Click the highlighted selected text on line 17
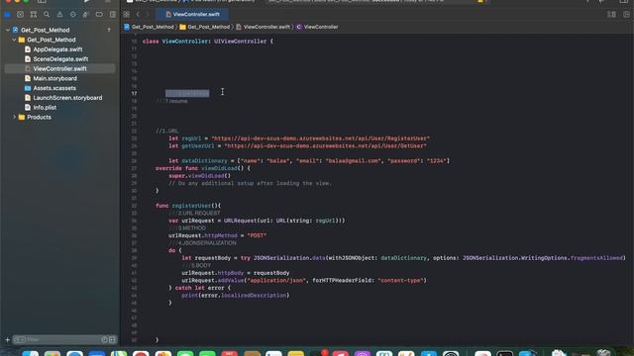 click(x=187, y=94)
